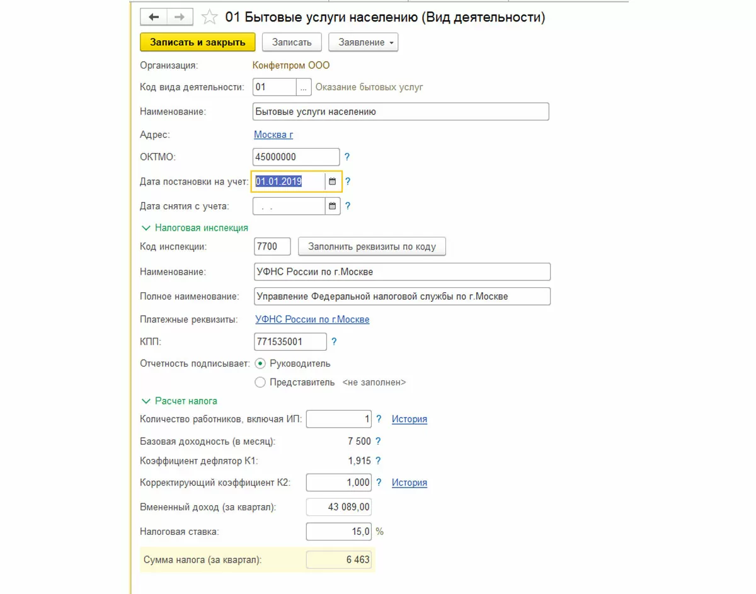Click the ellipsis button beside activity code
This screenshot has width=756, height=594.
304,87
